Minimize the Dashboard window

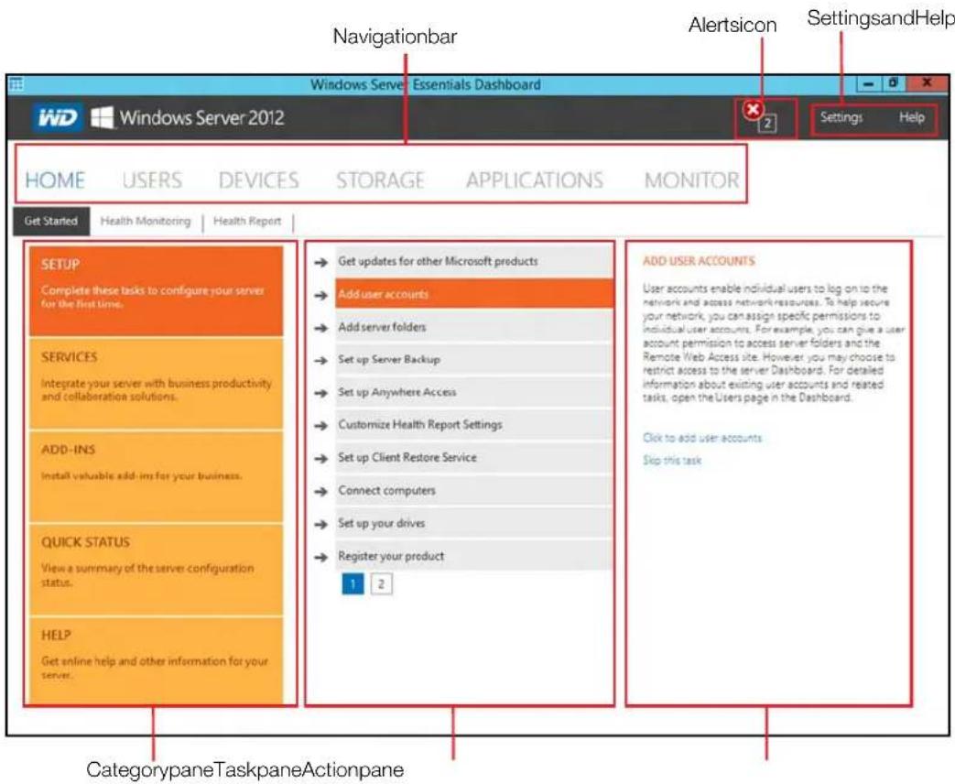869,83
